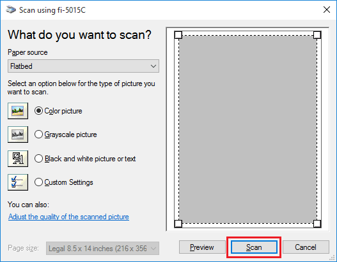337x262 pixels.
Task: Click the scanner icon in title bar
Action: pos(11,10)
